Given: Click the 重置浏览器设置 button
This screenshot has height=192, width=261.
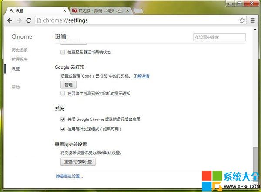Looking at the screenshot, I should pyautogui.click(x=78, y=162).
